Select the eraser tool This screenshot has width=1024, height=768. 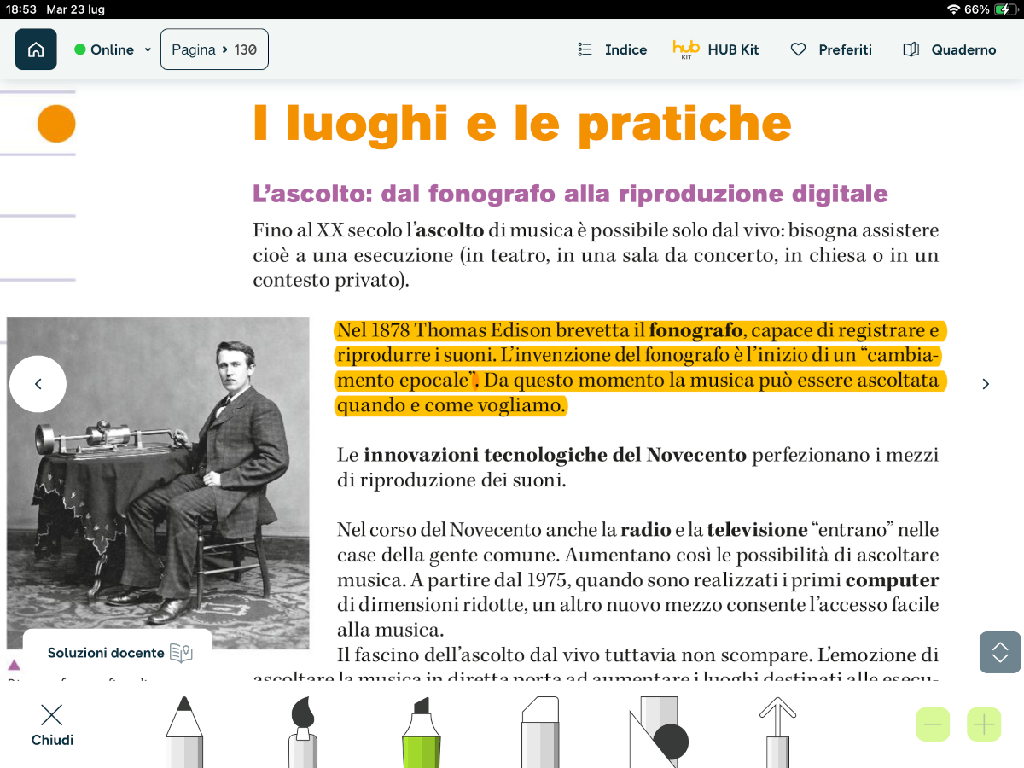click(540, 732)
